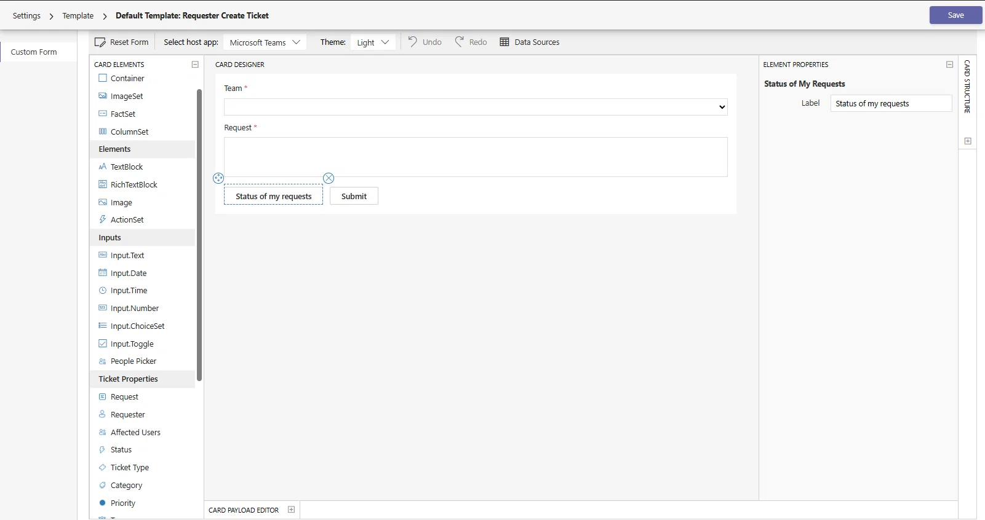Click the move handle on selected button
The height and width of the screenshot is (520, 985).
pos(218,178)
